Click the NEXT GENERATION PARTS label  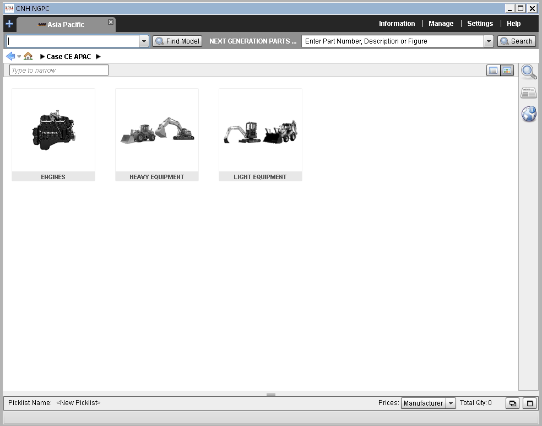(253, 41)
